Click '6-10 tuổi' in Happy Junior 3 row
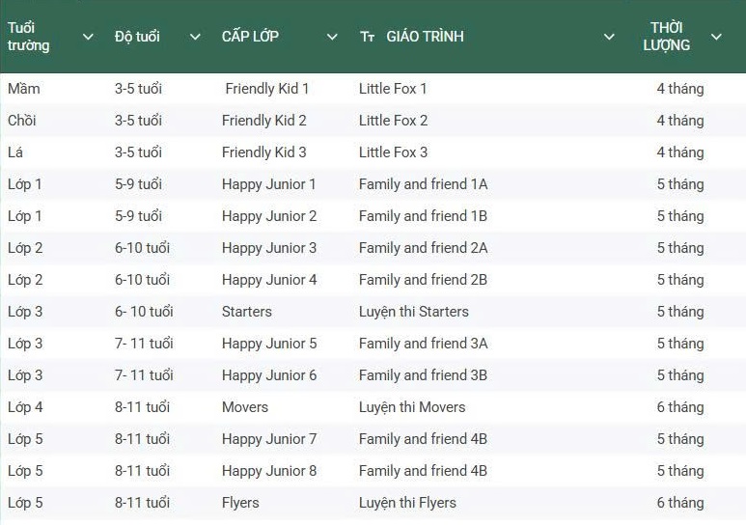This screenshot has width=746, height=525. coord(142,248)
